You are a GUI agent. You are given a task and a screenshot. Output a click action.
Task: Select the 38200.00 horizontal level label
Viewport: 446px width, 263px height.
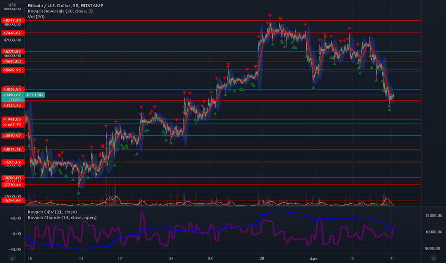(x=13, y=178)
